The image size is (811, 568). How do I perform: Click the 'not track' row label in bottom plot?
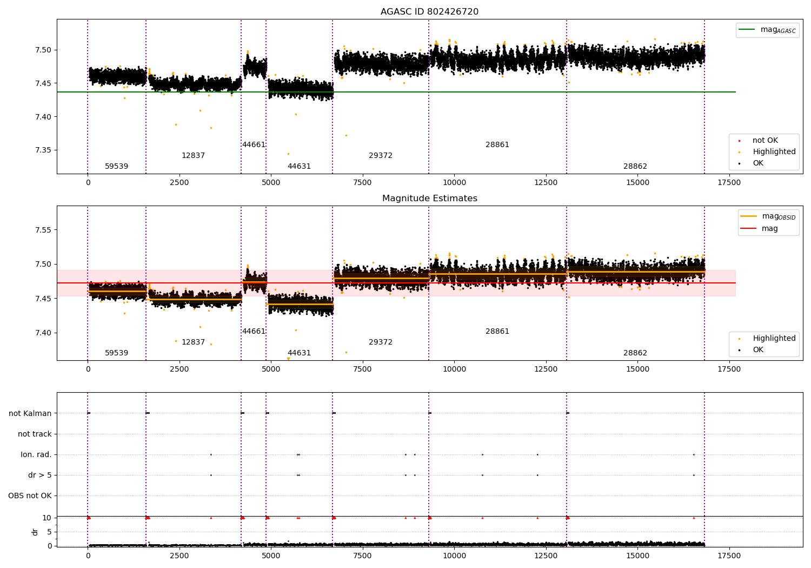(35, 434)
